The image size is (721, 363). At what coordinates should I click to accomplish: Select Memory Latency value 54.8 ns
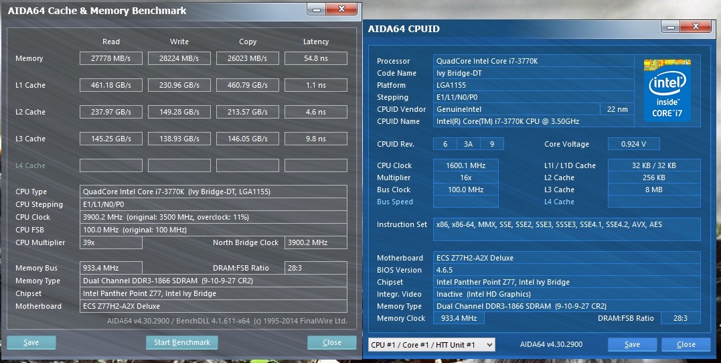[x=316, y=58]
